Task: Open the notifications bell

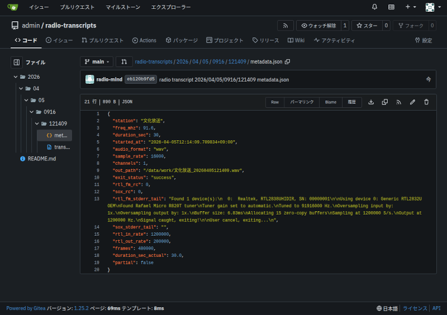Action: [x=374, y=7]
